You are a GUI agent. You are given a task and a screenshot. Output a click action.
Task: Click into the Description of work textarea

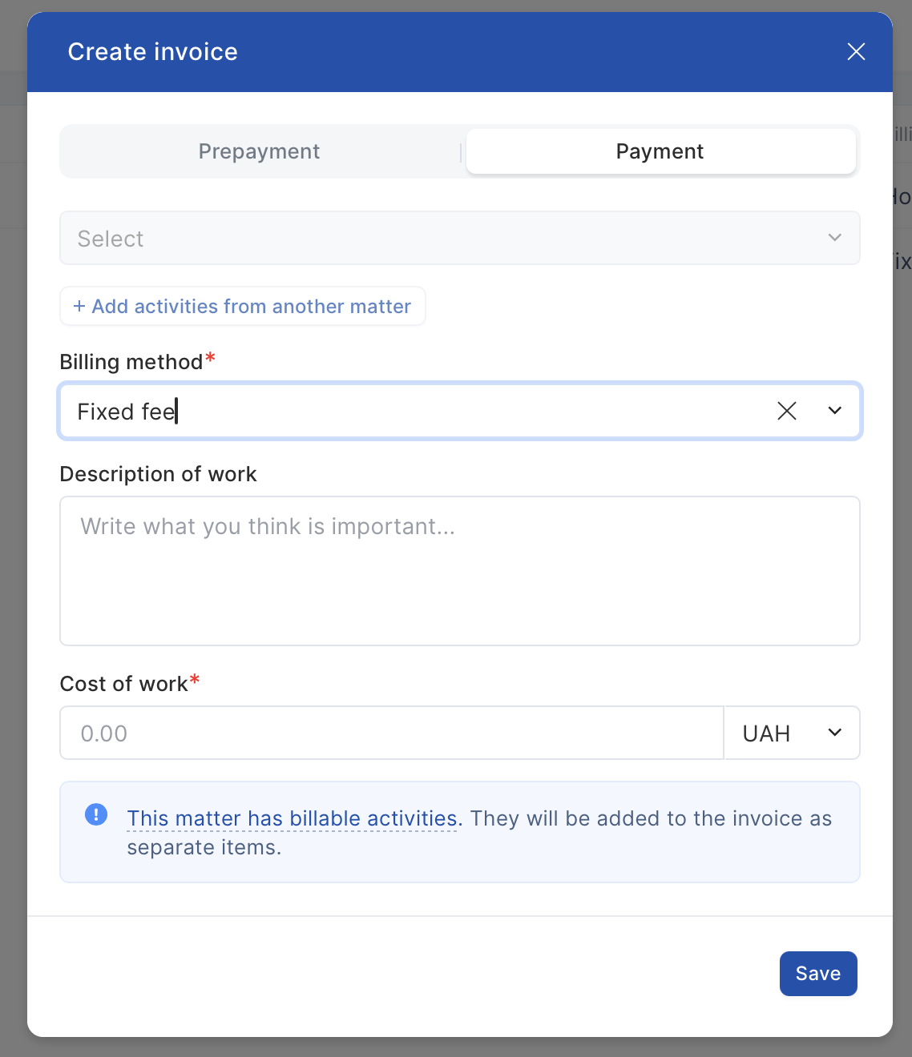[459, 570]
